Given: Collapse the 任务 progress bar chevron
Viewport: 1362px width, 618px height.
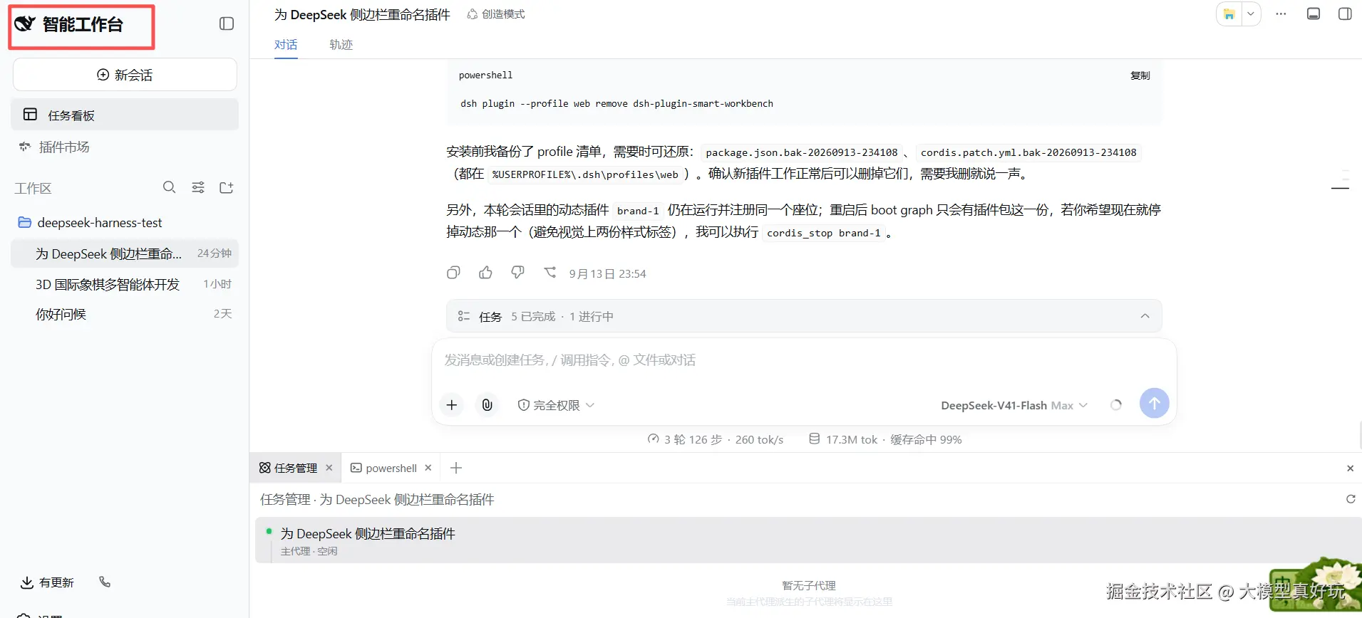Looking at the screenshot, I should pos(1145,316).
